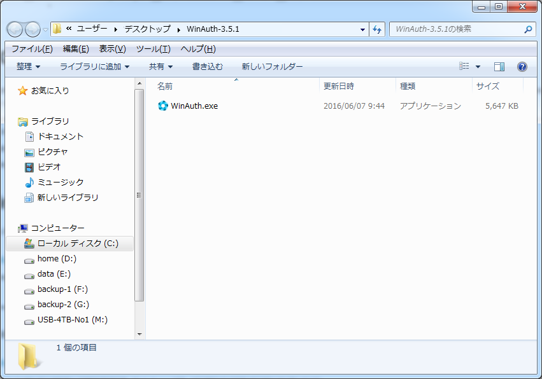Screen dimensions: 542x379
Task: Sort by 更新日時 column header
Action: tap(339, 86)
